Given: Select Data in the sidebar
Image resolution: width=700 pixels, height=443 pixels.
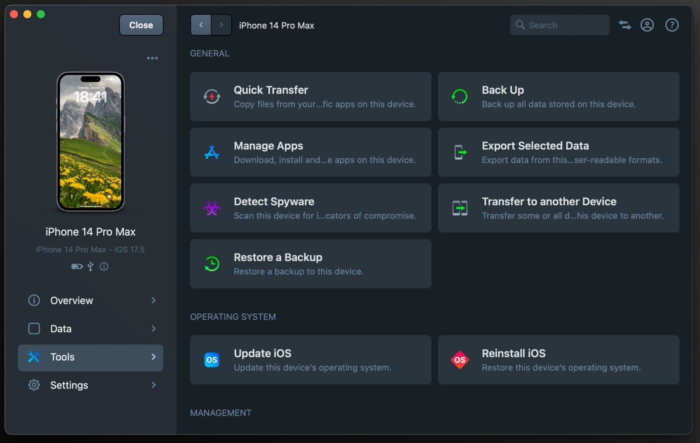Looking at the screenshot, I should click(90, 329).
